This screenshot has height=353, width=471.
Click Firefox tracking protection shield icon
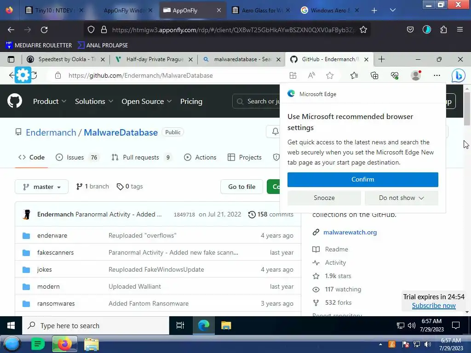[x=91, y=29]
